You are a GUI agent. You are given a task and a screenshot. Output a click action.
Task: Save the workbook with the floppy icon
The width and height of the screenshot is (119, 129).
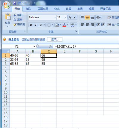15,3
